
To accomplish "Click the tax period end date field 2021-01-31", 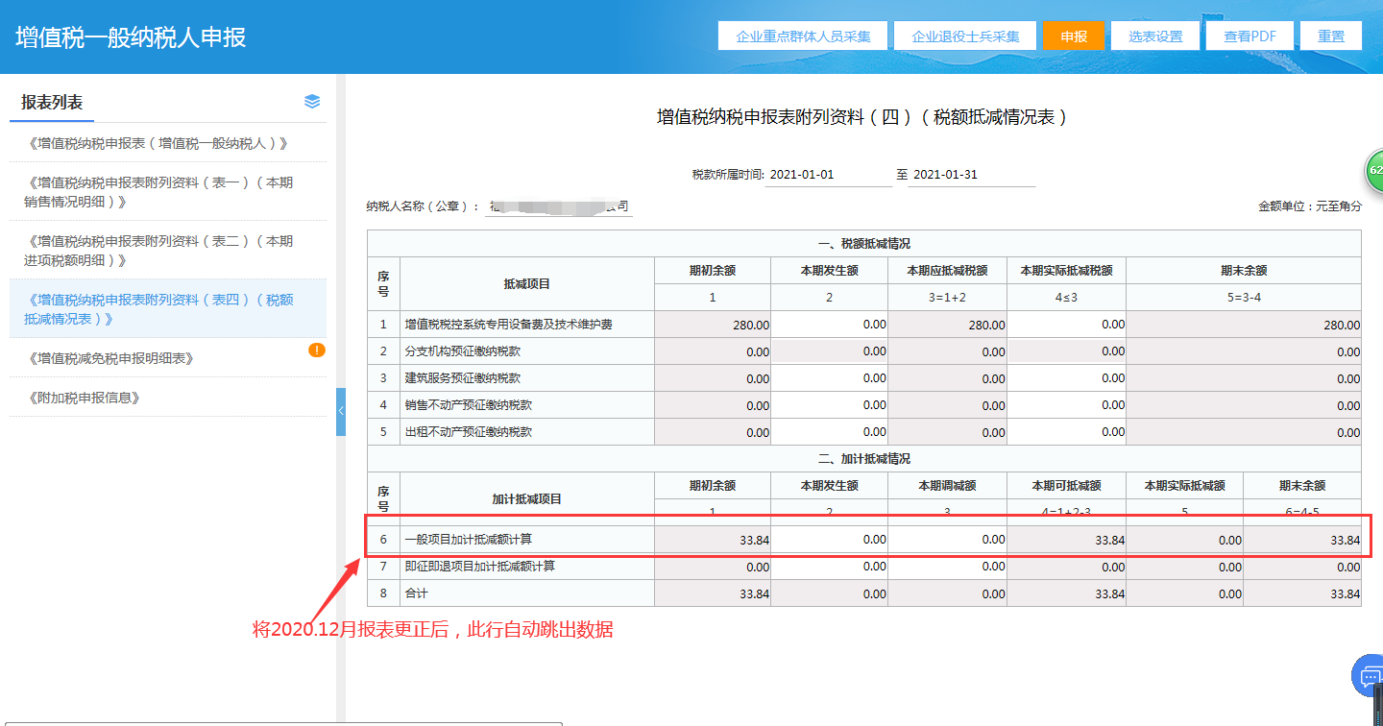I will [970, 175].
